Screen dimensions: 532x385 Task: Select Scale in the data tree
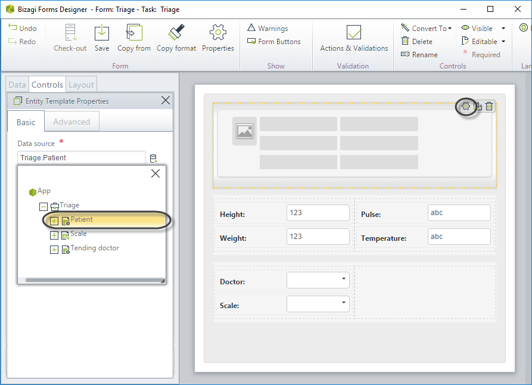pos(79,234)
